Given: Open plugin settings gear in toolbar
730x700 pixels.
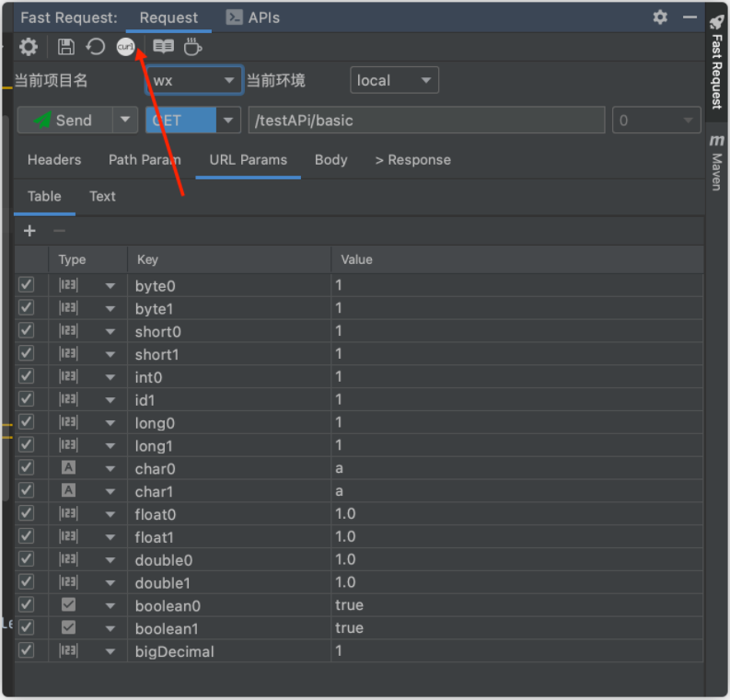Looking at the screenshot, I should [29, 47].
